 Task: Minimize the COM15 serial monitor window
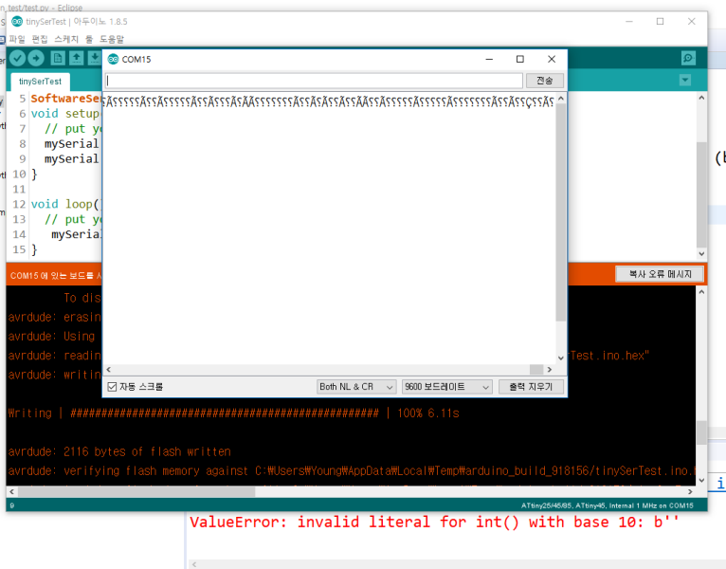pyautogui.click(x=489, y=59)
